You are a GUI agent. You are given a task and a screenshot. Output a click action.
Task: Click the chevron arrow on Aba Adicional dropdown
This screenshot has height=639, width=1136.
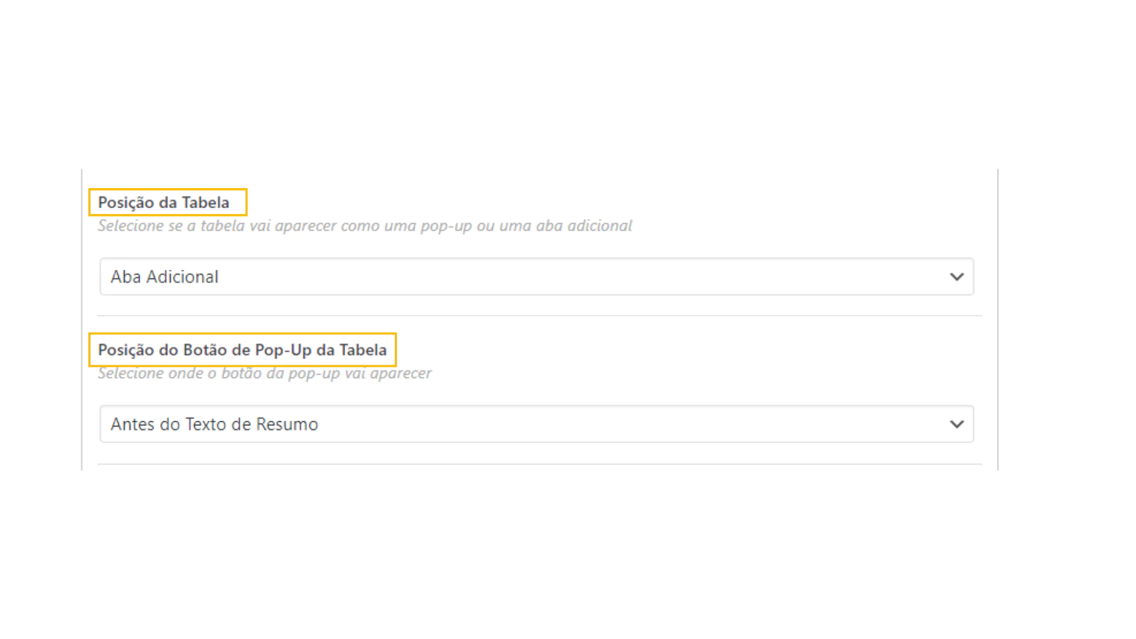[957, 277]
